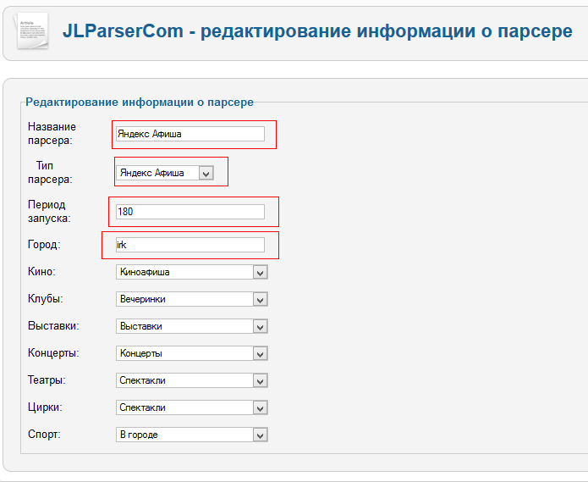Click the page title 'JLParserCom - редактирование информации о парсере'
The width and height of the screenshot is (588, 482).
[x=317, y=31]
